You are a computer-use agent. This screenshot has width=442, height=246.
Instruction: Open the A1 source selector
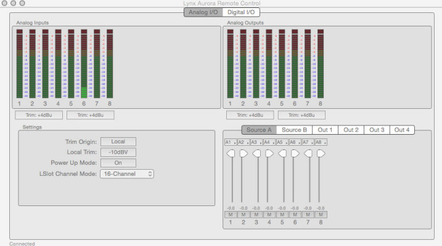tap(231, 142)
